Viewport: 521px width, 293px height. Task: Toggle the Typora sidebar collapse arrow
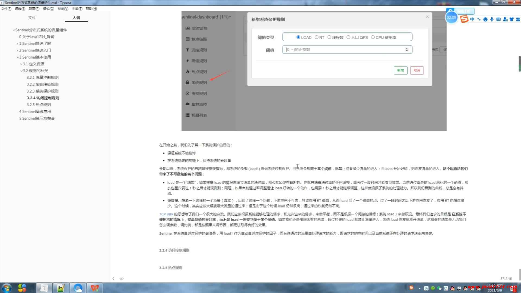pos(113,279)
